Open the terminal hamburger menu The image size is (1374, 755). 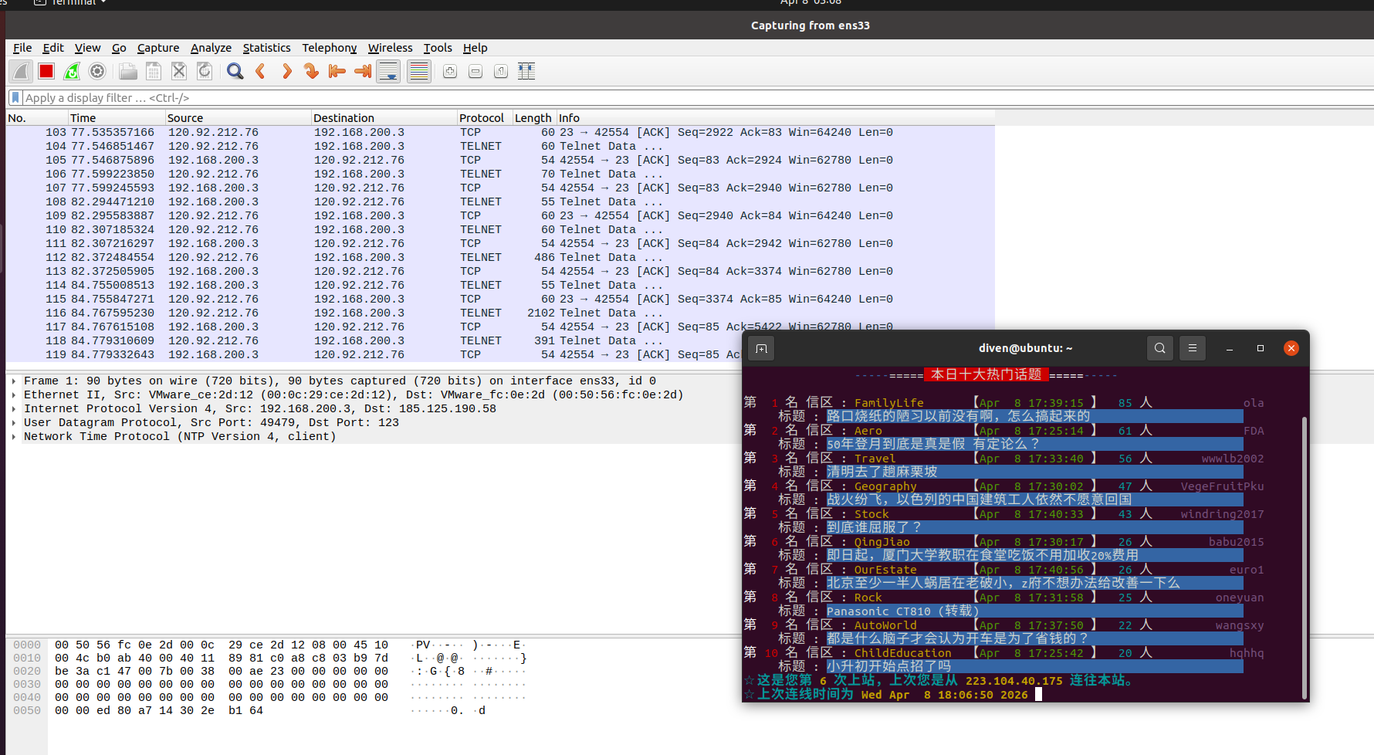(1192, 348)
